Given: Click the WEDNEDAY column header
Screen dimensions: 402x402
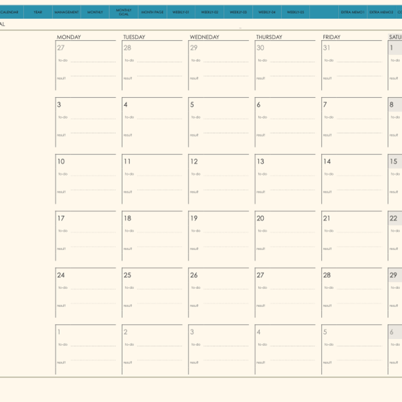Looking at the screenshot, I should [x=204, y=37].
